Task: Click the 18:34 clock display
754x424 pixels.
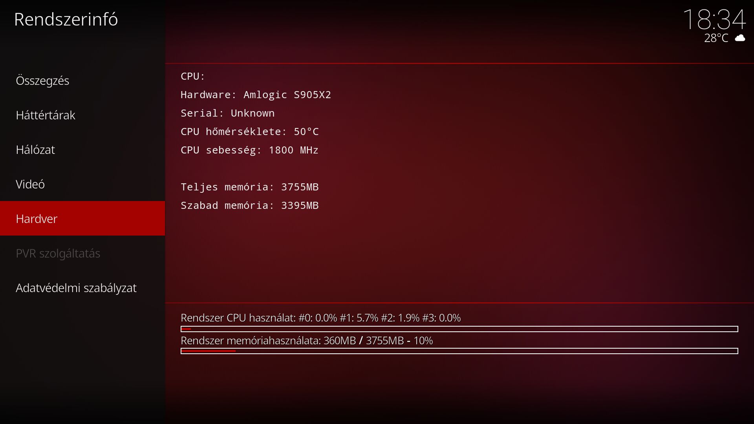Action: point(714,19)
